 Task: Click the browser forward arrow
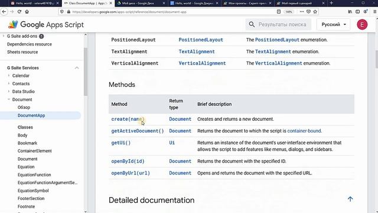coord(12,12)
